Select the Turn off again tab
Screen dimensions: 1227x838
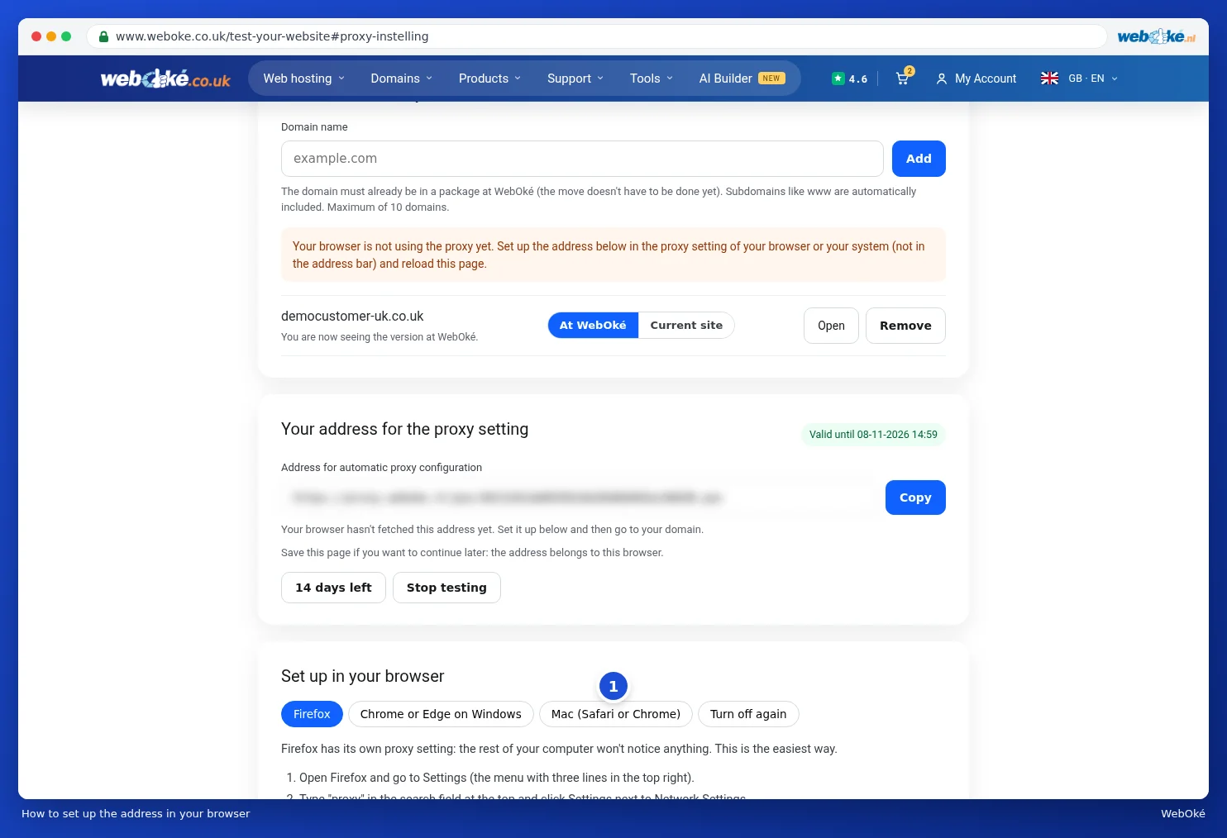point(748,714)
